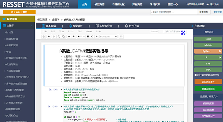Open the notebook Cell menu
Screen dimensions: 223x122
coord(79,31)
